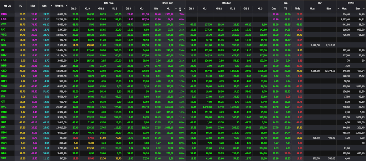Image resolution: width=366 pixels, height=161 pixels.
Task: Open NDN stock symbol
Action: coord(4,138)
